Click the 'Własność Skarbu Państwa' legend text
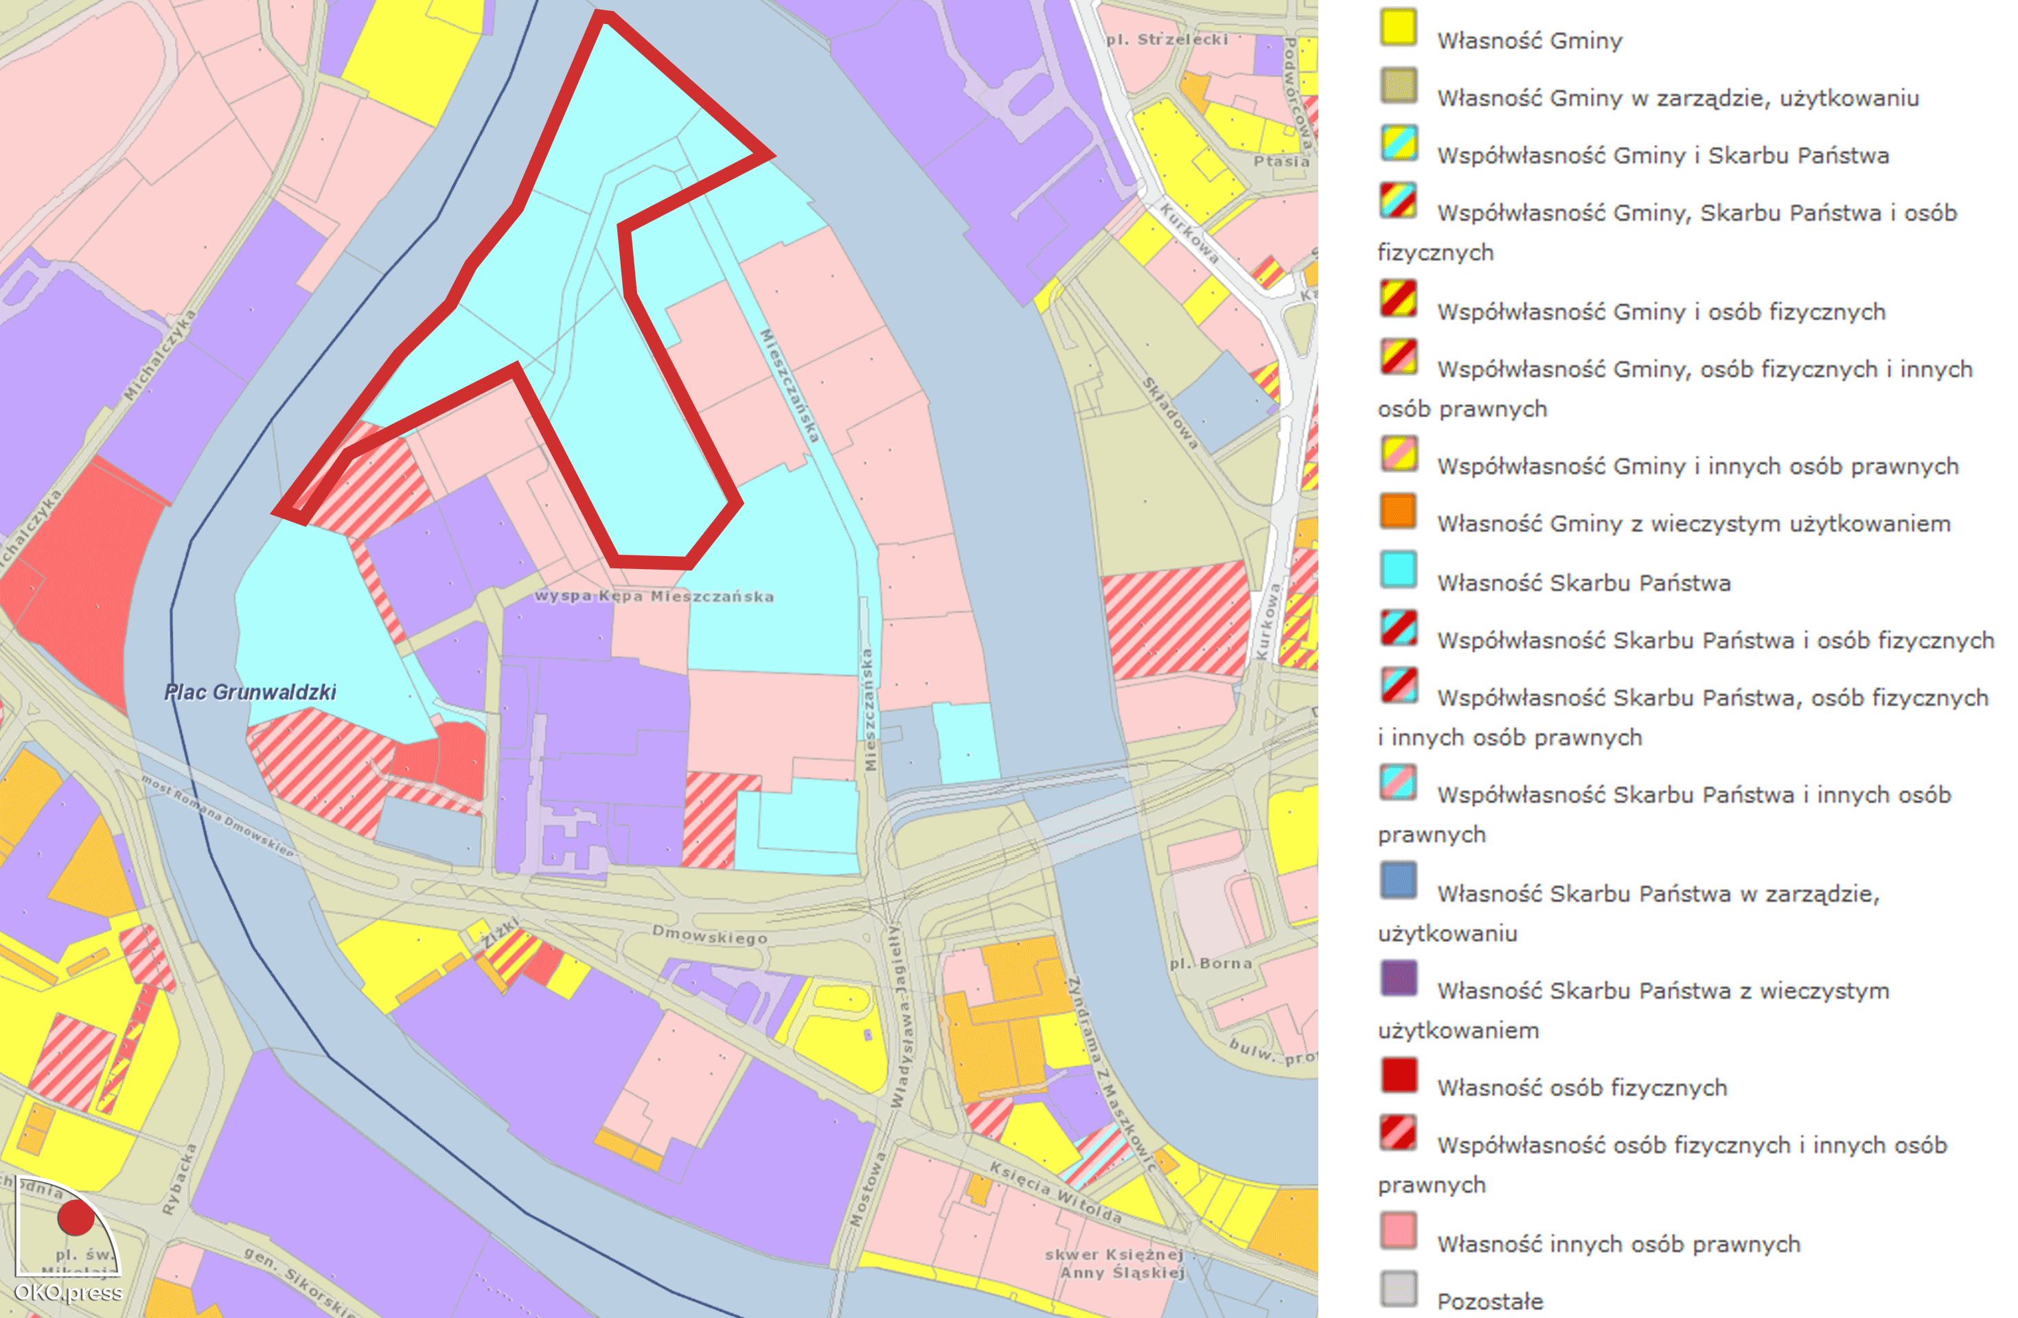The width and height of the screenshot is (2018, 1318). pyautogui.click(x=1584, y=583)
